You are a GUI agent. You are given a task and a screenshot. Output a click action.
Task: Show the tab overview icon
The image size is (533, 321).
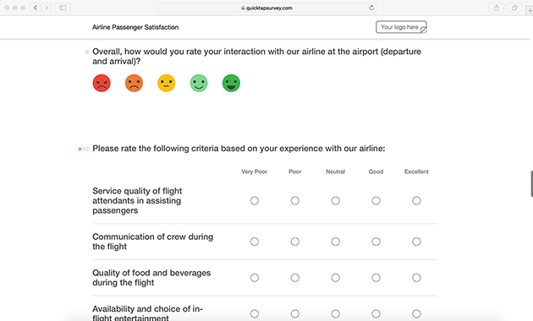(x=514, y=8)
